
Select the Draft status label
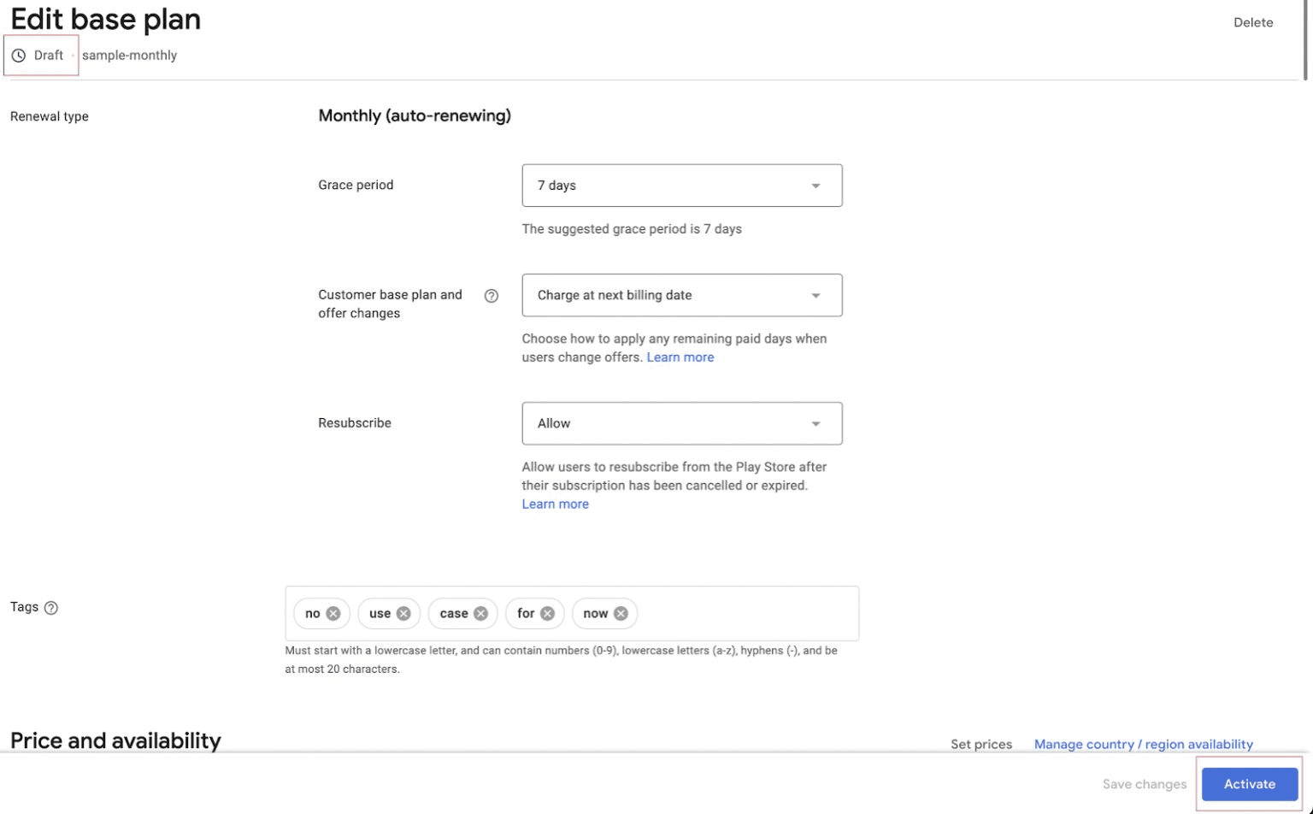[x=48, y=55]
